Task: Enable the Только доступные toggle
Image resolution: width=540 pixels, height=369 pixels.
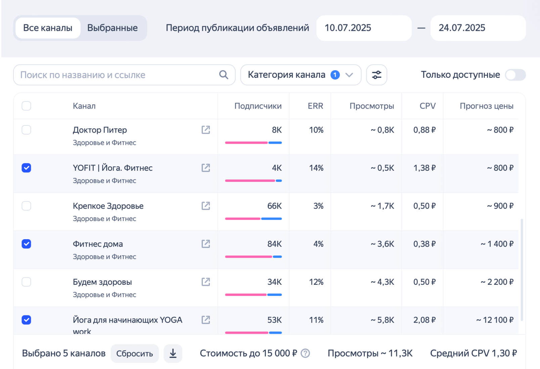Action: pos(515,75)
